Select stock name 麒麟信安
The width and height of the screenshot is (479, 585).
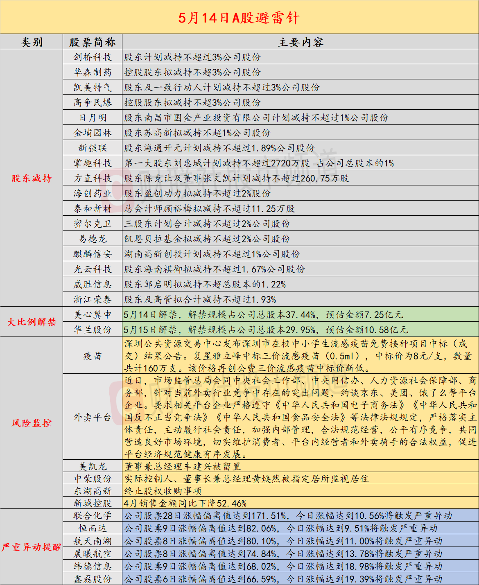(x=93, y=254)
